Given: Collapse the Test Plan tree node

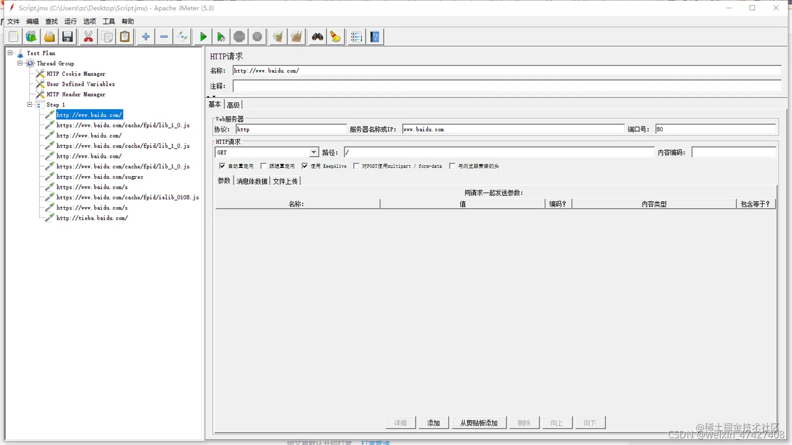Looking at the screenshot, I should click(10, 53).
